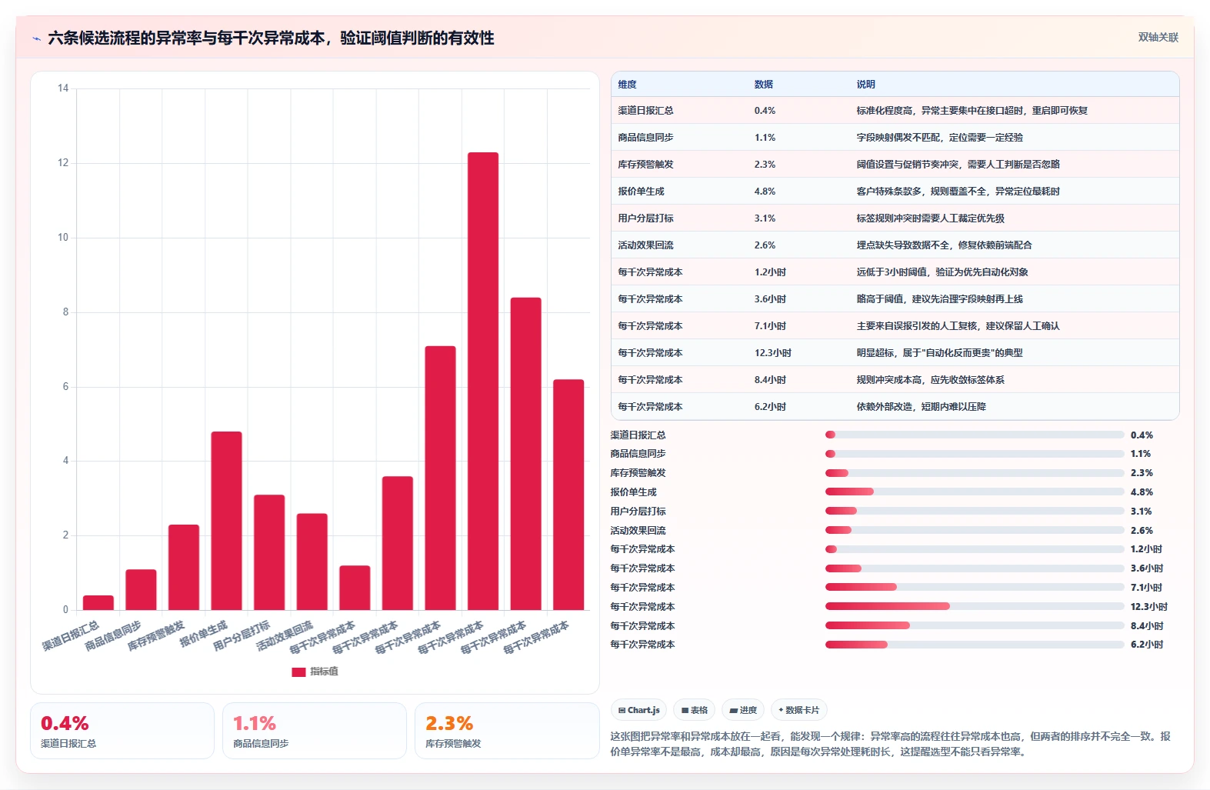1210x790 pixels.
Task: Click the 12.3小时 progress bar
Action: 975,606
